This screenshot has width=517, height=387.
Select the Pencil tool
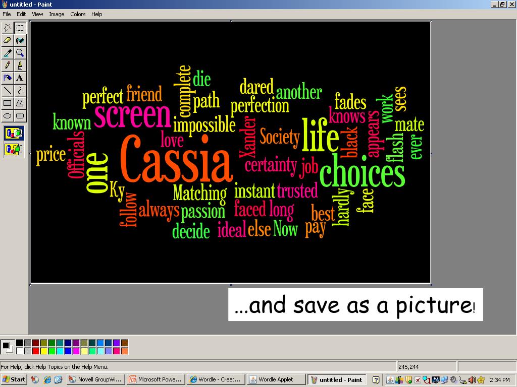[x=7, y=65]
